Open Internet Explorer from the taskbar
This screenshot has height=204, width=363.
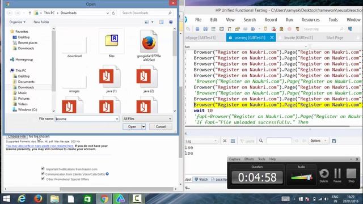point(22,199)
